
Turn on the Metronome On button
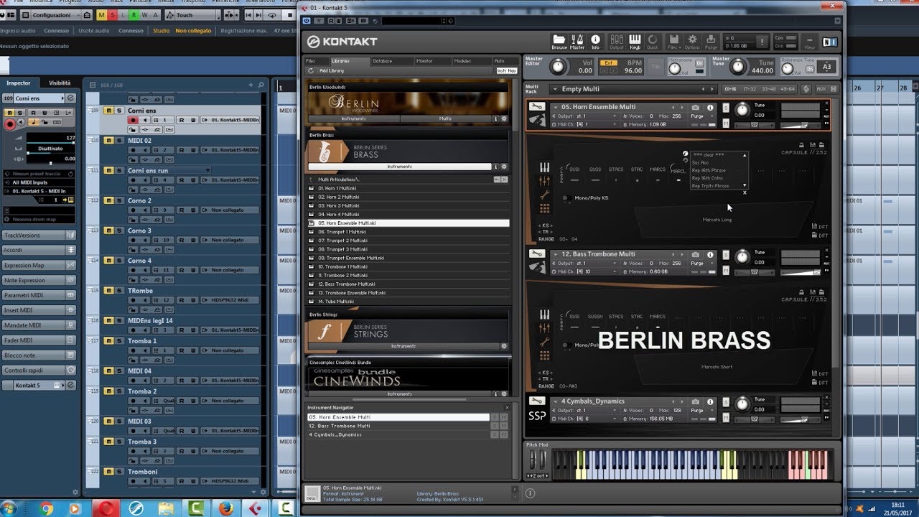click(700, 64)
